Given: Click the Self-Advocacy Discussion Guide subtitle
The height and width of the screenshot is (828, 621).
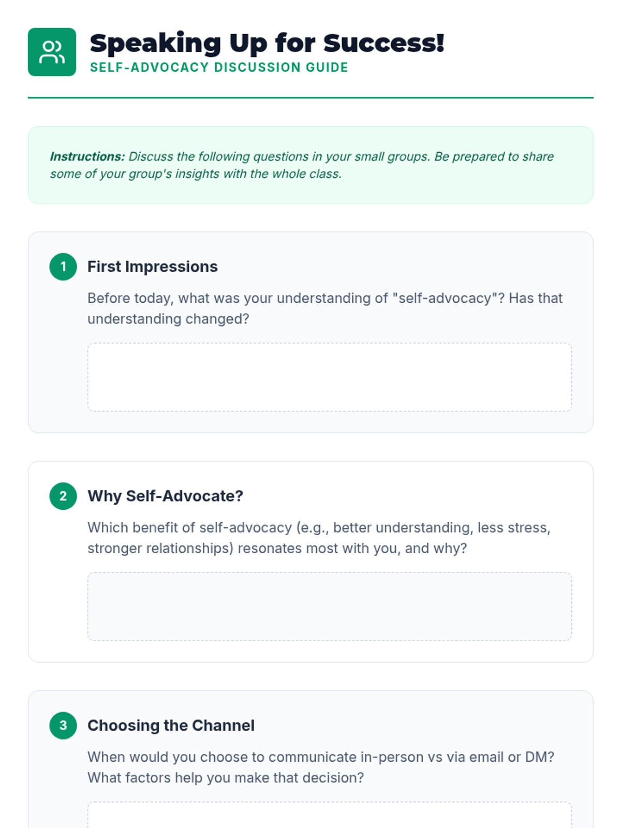Looking at the screenshot, I should 218,67.
